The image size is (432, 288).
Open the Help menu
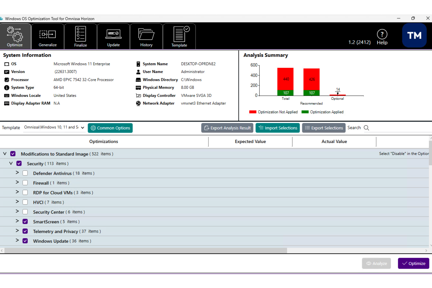pyautogui.click(x=382, y=36)
